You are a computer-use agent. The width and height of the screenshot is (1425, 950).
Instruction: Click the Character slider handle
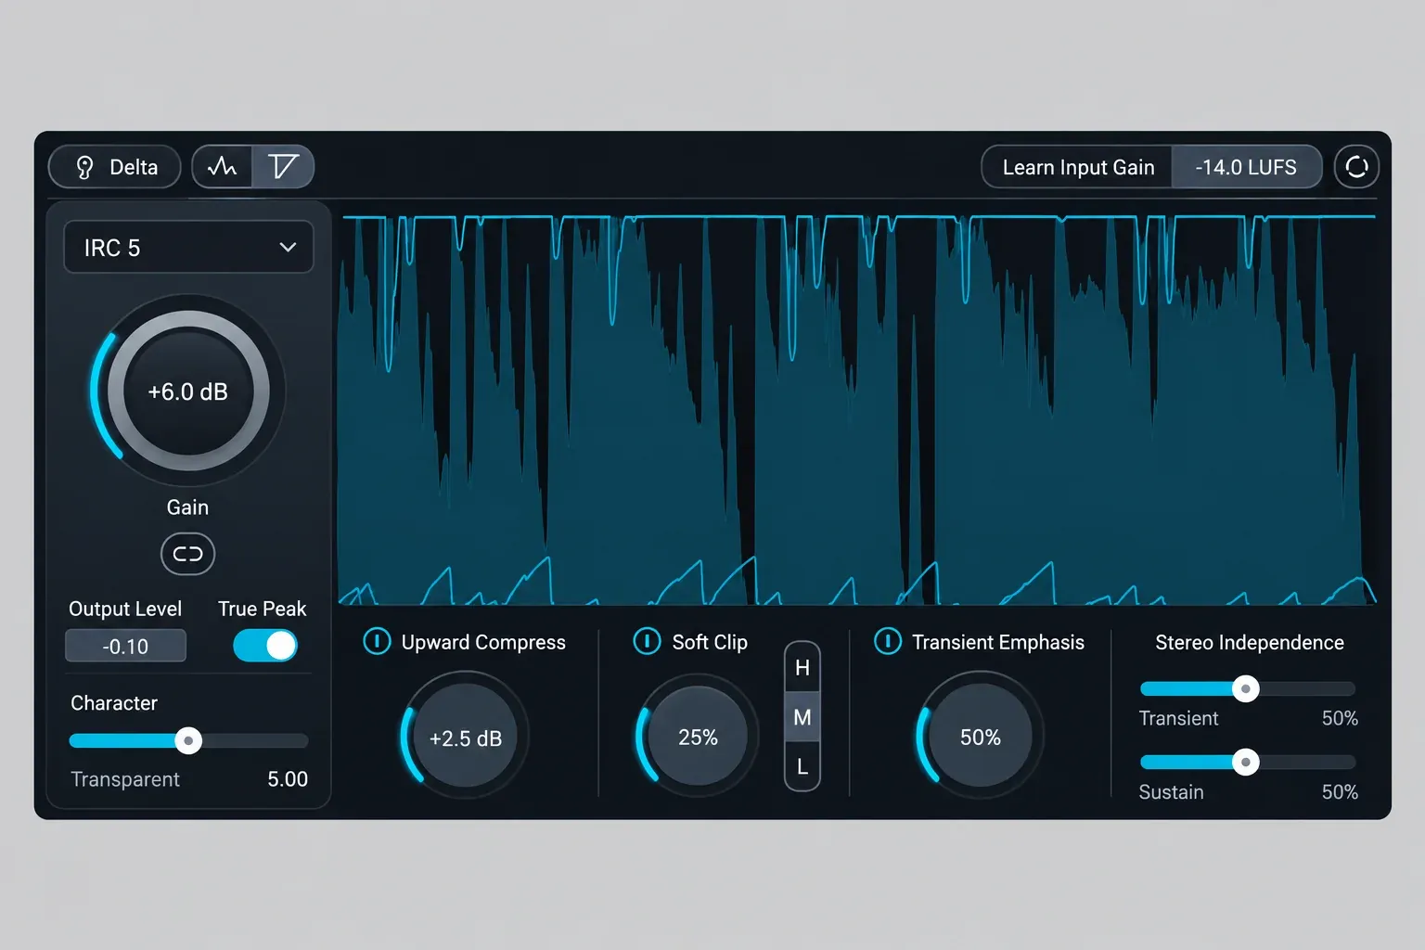click(188, 740)
